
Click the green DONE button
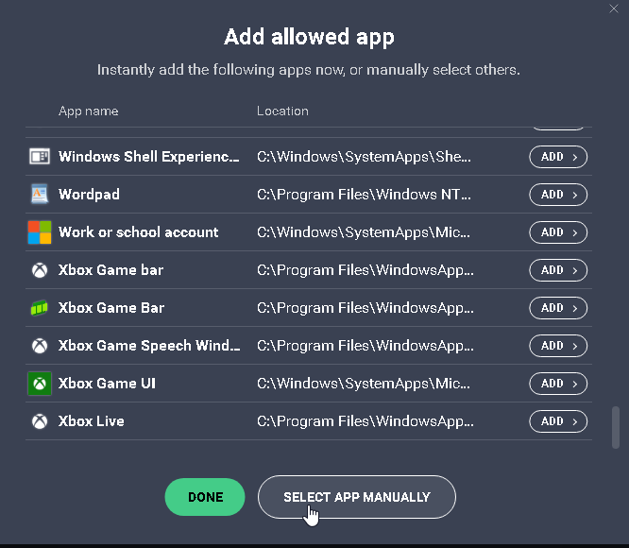click(205, 497)
